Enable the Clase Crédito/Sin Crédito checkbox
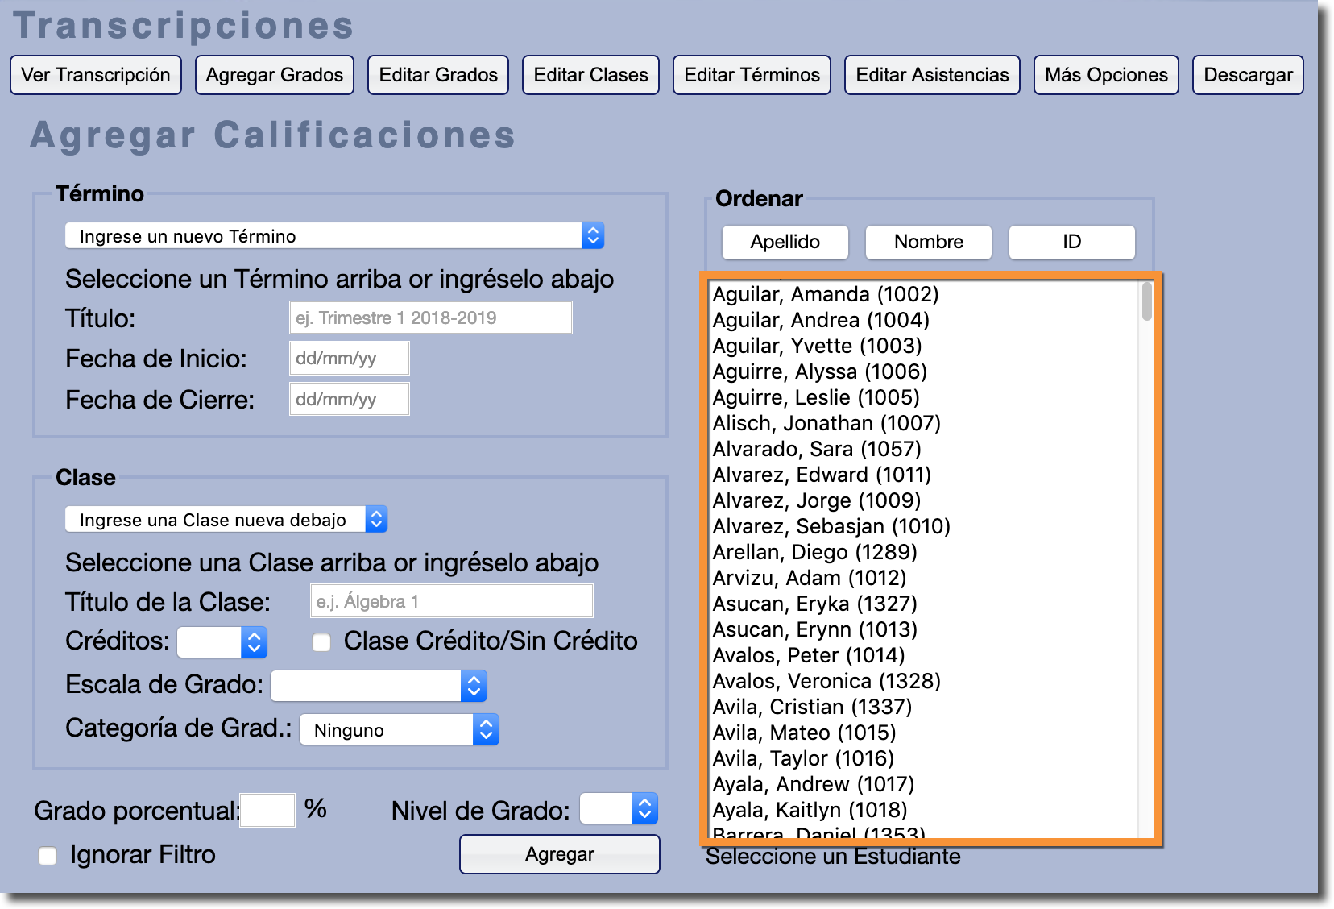Viewport: 1334px width, 909px height. pos(321,642)
